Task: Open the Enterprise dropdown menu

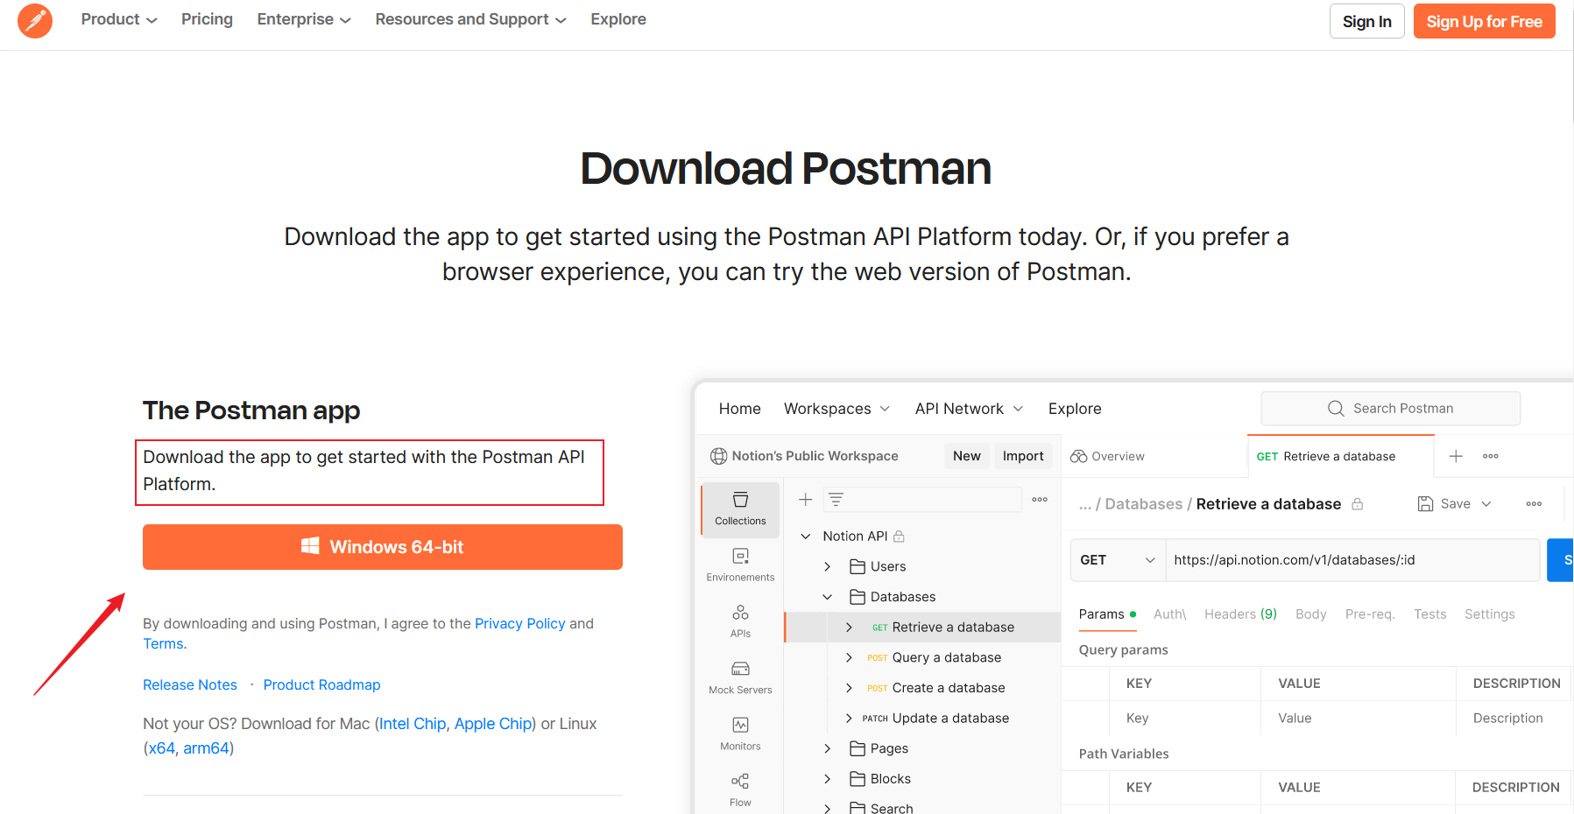Action: [x=304, y=19]
